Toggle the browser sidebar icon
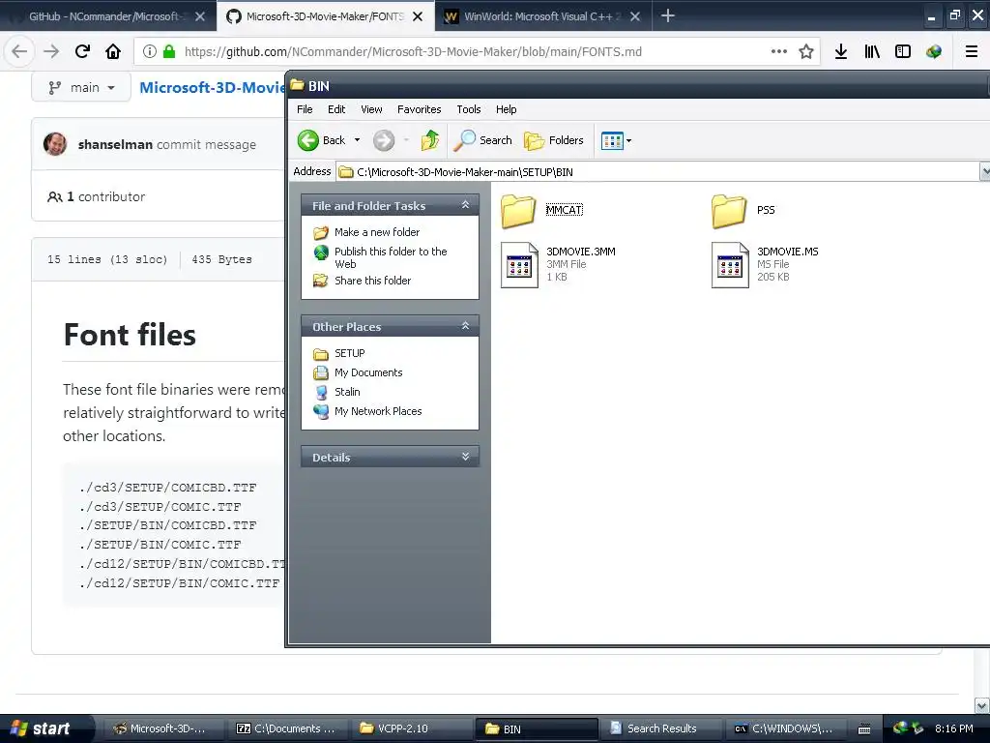The width and height of the screenshot is (990, 743). coord(903,51)
